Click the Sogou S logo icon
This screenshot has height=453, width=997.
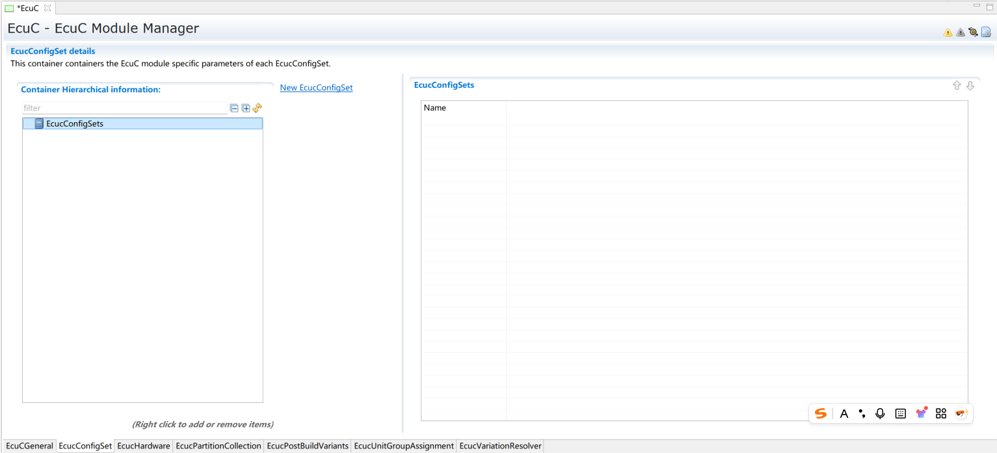coord(821,413)
